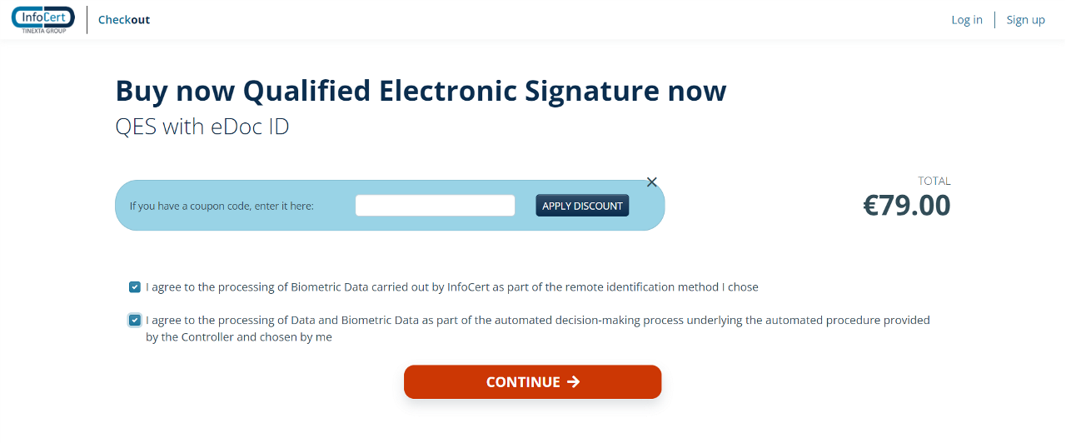Close the coupon code banner
Screen dimensions: 1066x443
652,182
